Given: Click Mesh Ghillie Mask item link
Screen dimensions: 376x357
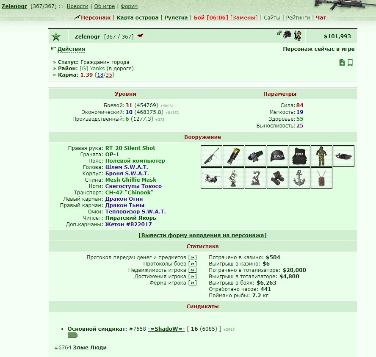Looking at the screenshot, I should (131, 180).
